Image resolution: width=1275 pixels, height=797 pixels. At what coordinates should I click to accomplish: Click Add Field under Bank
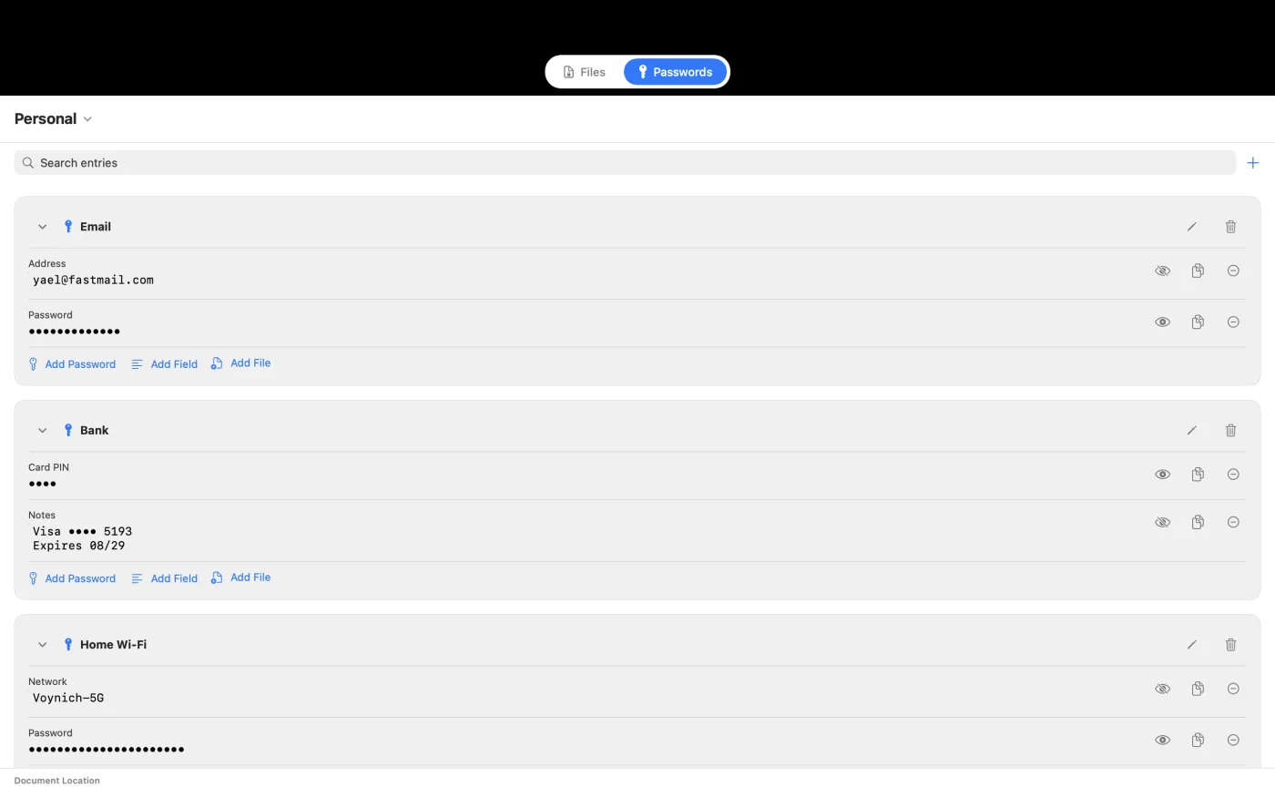[165, 579]
